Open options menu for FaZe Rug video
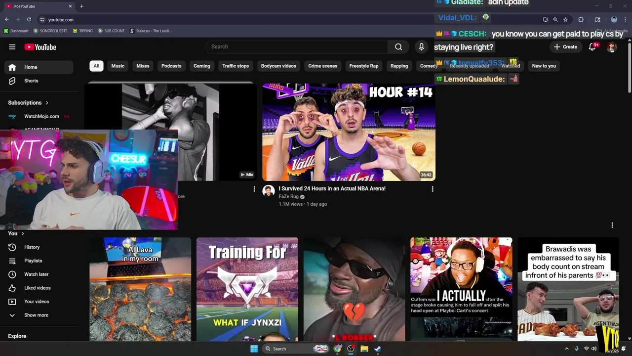Screen dimensions: 632x356 [433, 189]
